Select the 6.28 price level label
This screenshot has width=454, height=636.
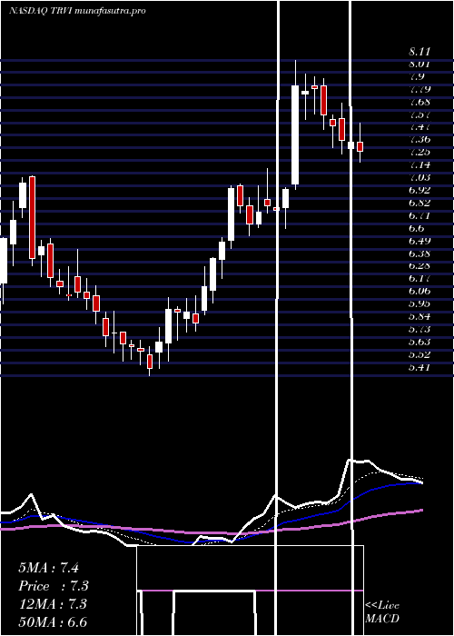point(419,265)
